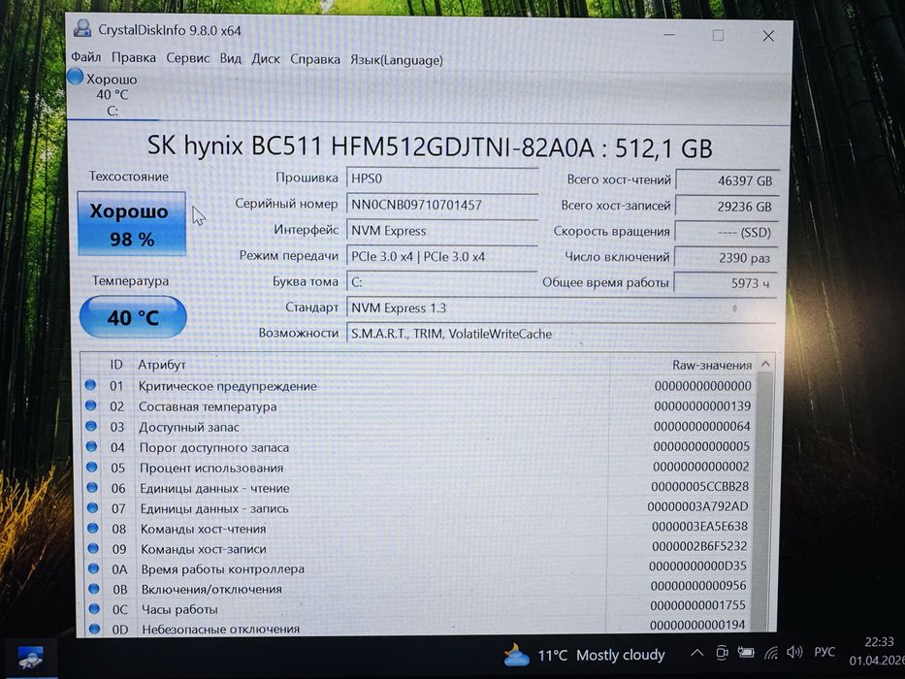
Task: Click the status dot of attribute 09
Action: (x=93, y=548)
